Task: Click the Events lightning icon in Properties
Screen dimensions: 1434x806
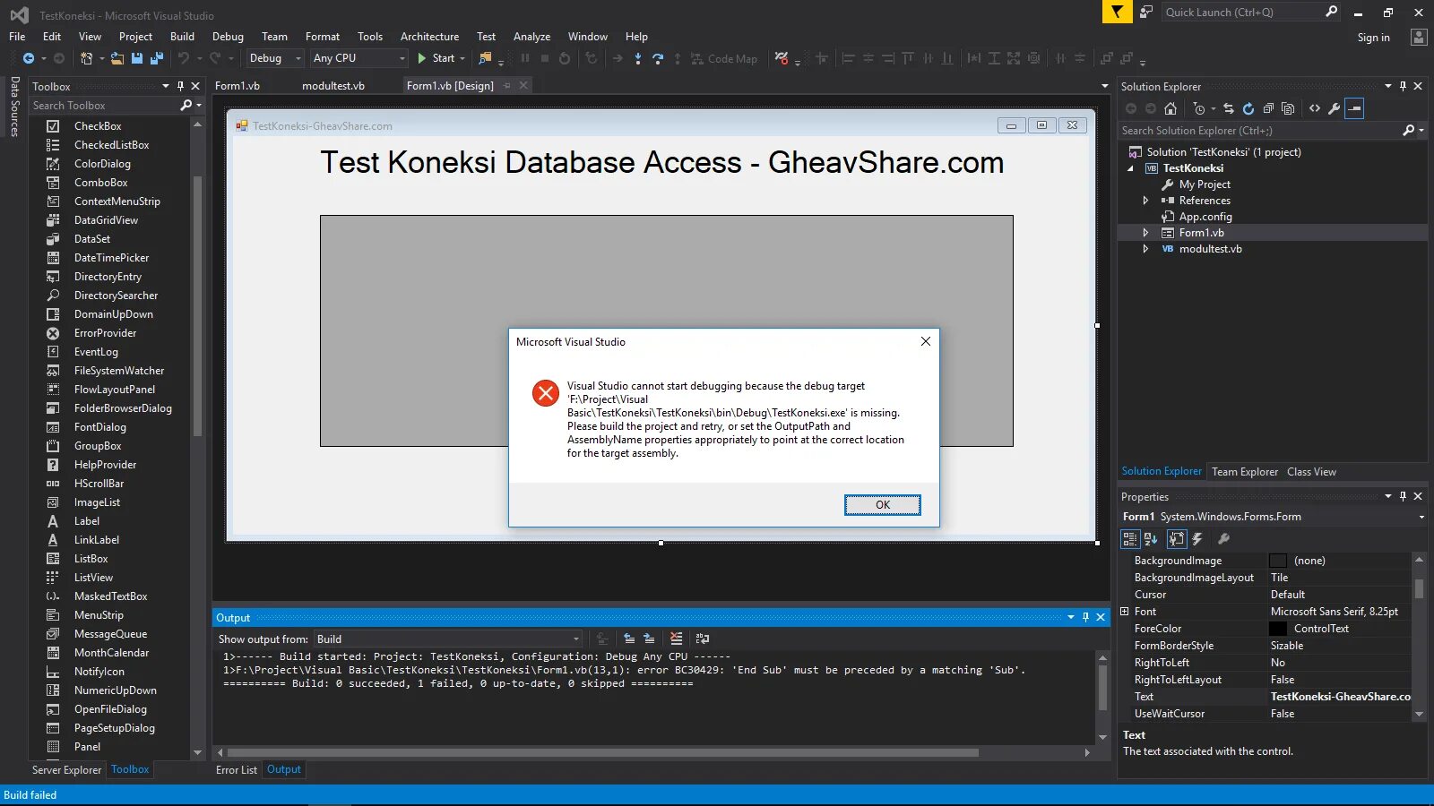Action: coord(1197,538)
